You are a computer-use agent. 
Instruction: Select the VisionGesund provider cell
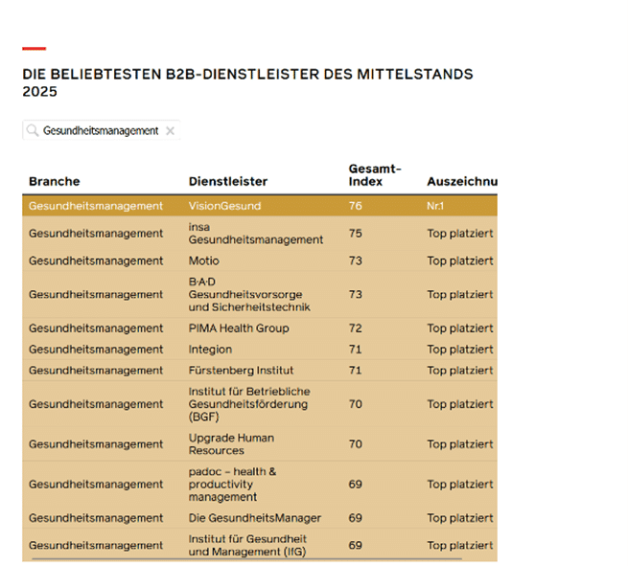224,206
